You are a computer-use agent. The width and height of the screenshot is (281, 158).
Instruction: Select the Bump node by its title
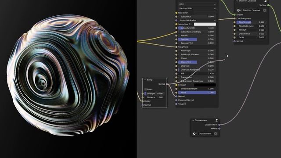tap(150, 80)
